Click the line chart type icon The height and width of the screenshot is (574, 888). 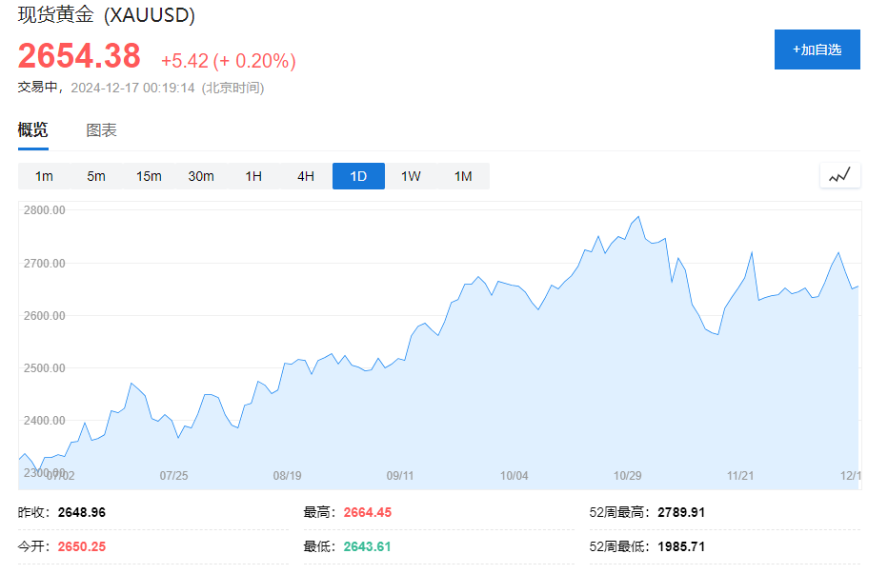point(839,175)
